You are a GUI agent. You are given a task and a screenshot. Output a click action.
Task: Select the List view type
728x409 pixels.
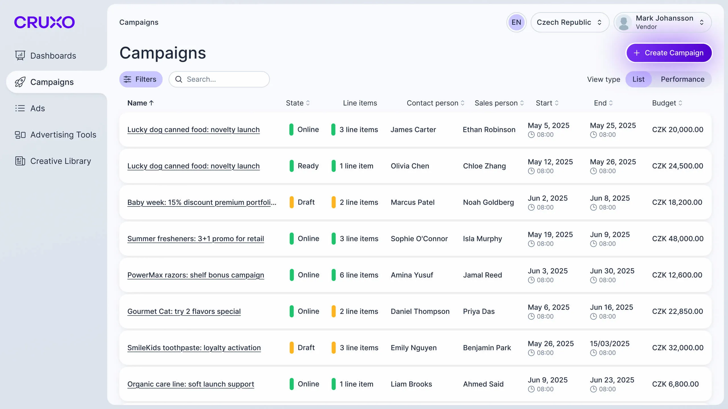click(x=638, y=79)
